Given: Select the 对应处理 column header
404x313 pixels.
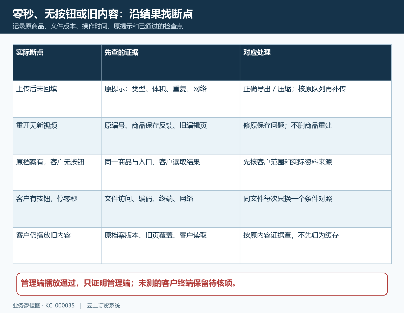Looking at the screenshot, I should click(x=316, y=63).
